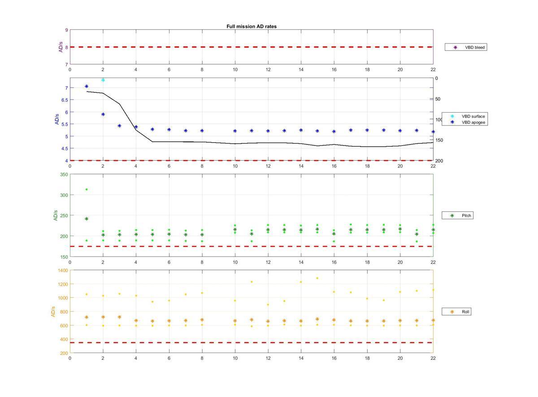Select the blue AD/s axis label
Viewport: 538px width, 397px height.
57,119
